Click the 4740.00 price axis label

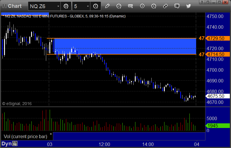(x=215, y=27)
